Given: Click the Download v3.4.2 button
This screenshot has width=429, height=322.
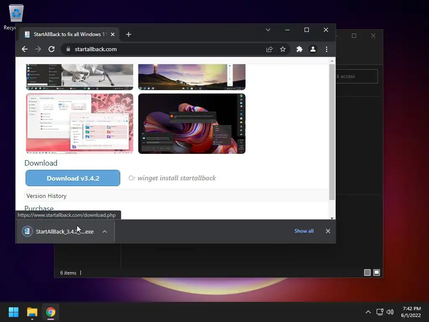Looking at the screenshot, I should 73,178.
